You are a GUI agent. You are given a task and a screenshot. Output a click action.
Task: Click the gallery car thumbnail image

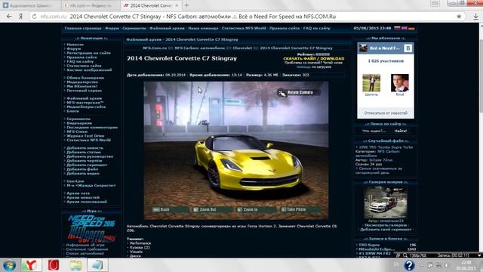tap(386, 202)
